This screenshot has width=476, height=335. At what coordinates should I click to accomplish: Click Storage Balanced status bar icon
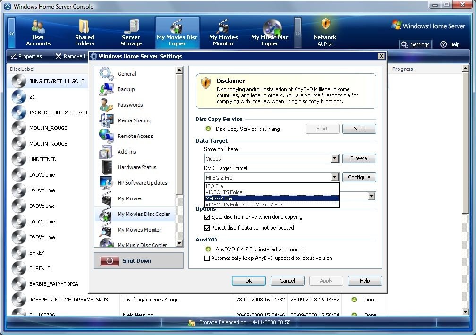point(192,323)
